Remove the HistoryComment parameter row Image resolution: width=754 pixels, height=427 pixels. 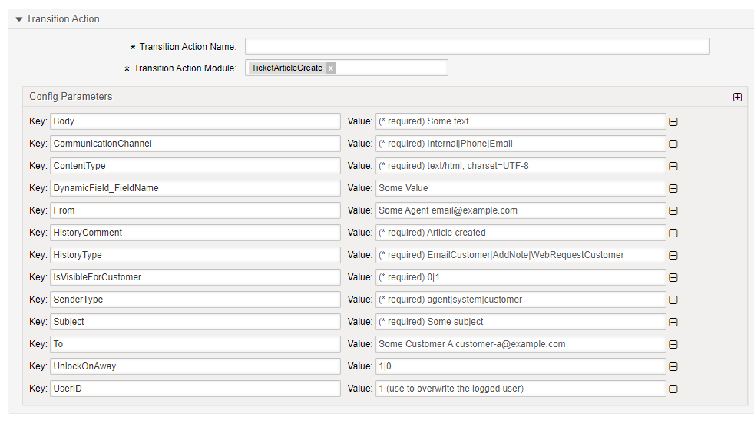[x=673, y=233]
